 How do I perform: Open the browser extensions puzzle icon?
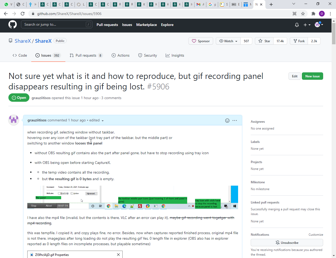tap(313, 14)
